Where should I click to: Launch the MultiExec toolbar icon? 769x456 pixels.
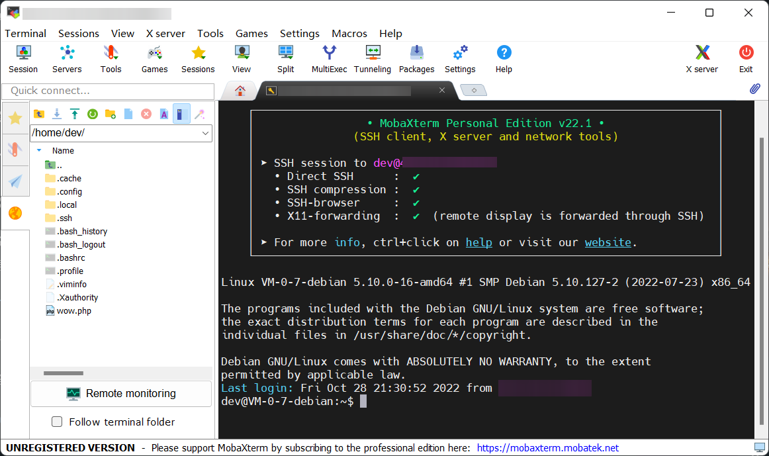329,59
